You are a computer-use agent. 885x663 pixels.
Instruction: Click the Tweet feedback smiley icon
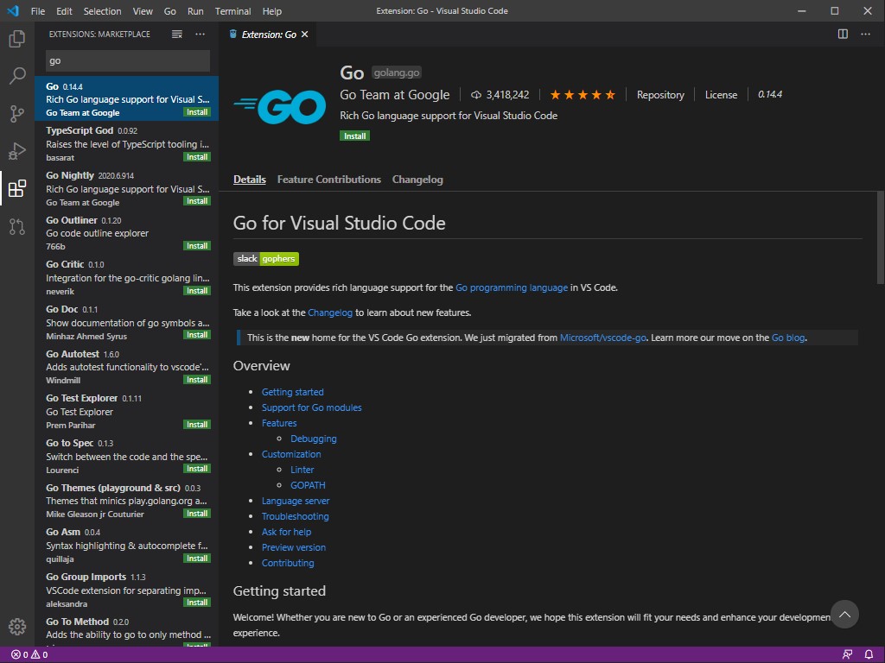(x=846, y=654)
